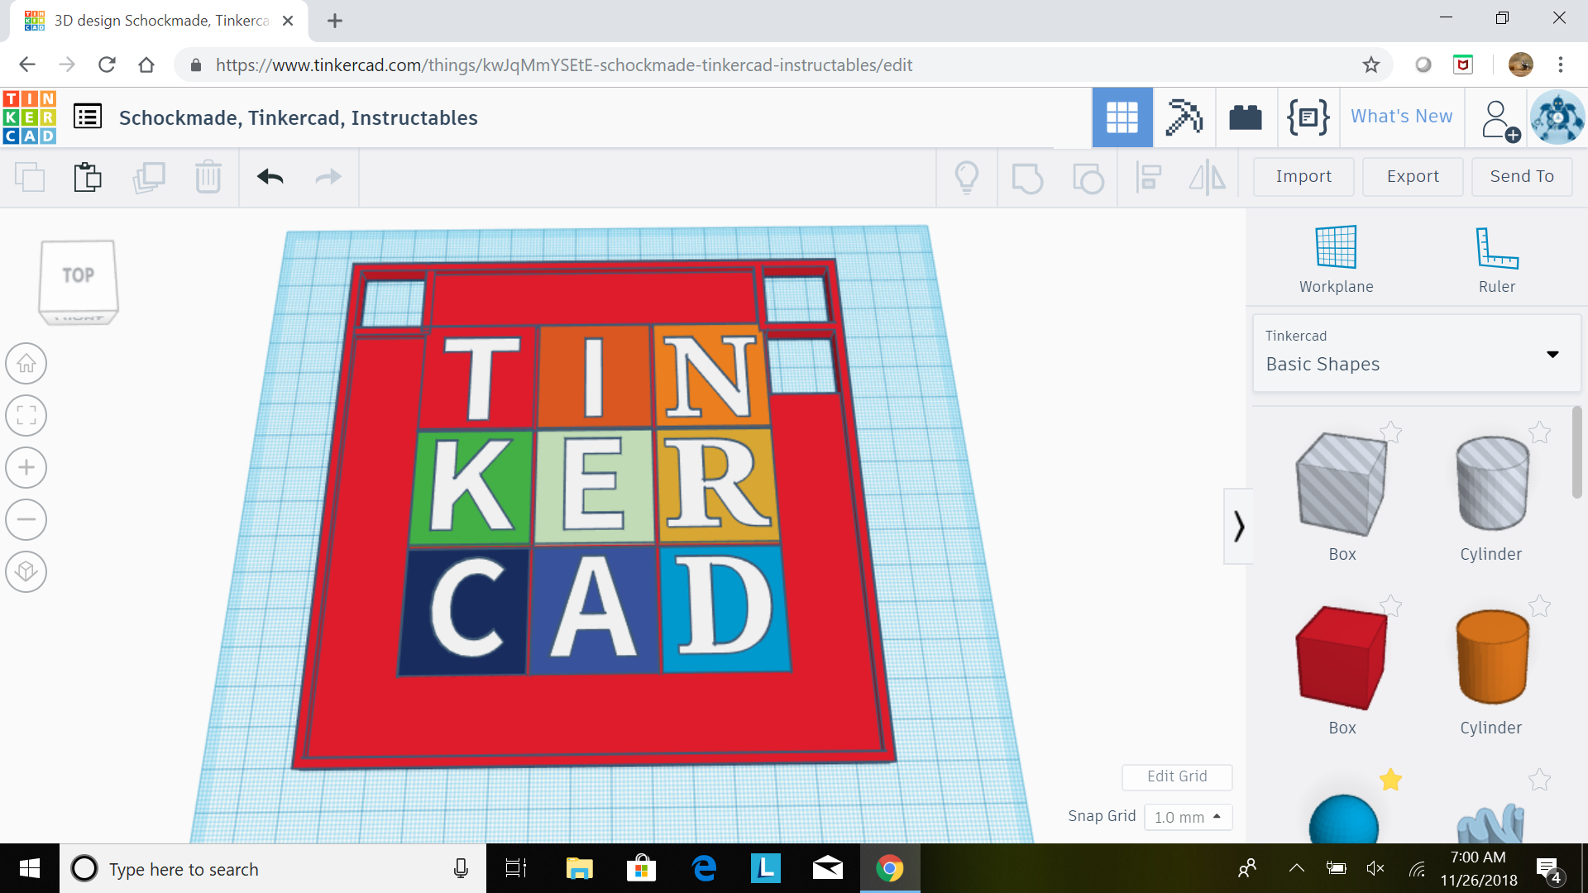Click the Copy tool icon
Image resolution: width=1588 pixels, height=893 pixels.
31,177
